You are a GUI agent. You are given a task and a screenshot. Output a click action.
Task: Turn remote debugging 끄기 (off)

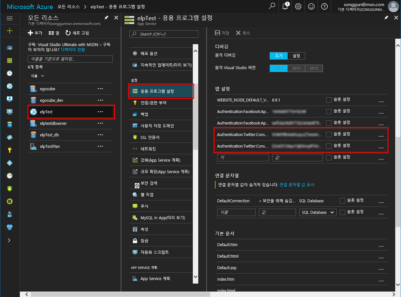click(279, 56)
